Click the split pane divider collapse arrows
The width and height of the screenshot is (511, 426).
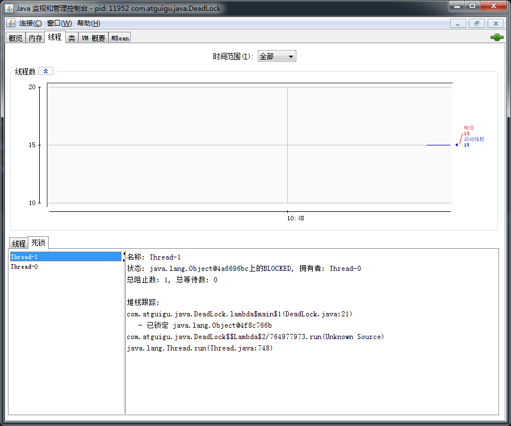(124, 257)
